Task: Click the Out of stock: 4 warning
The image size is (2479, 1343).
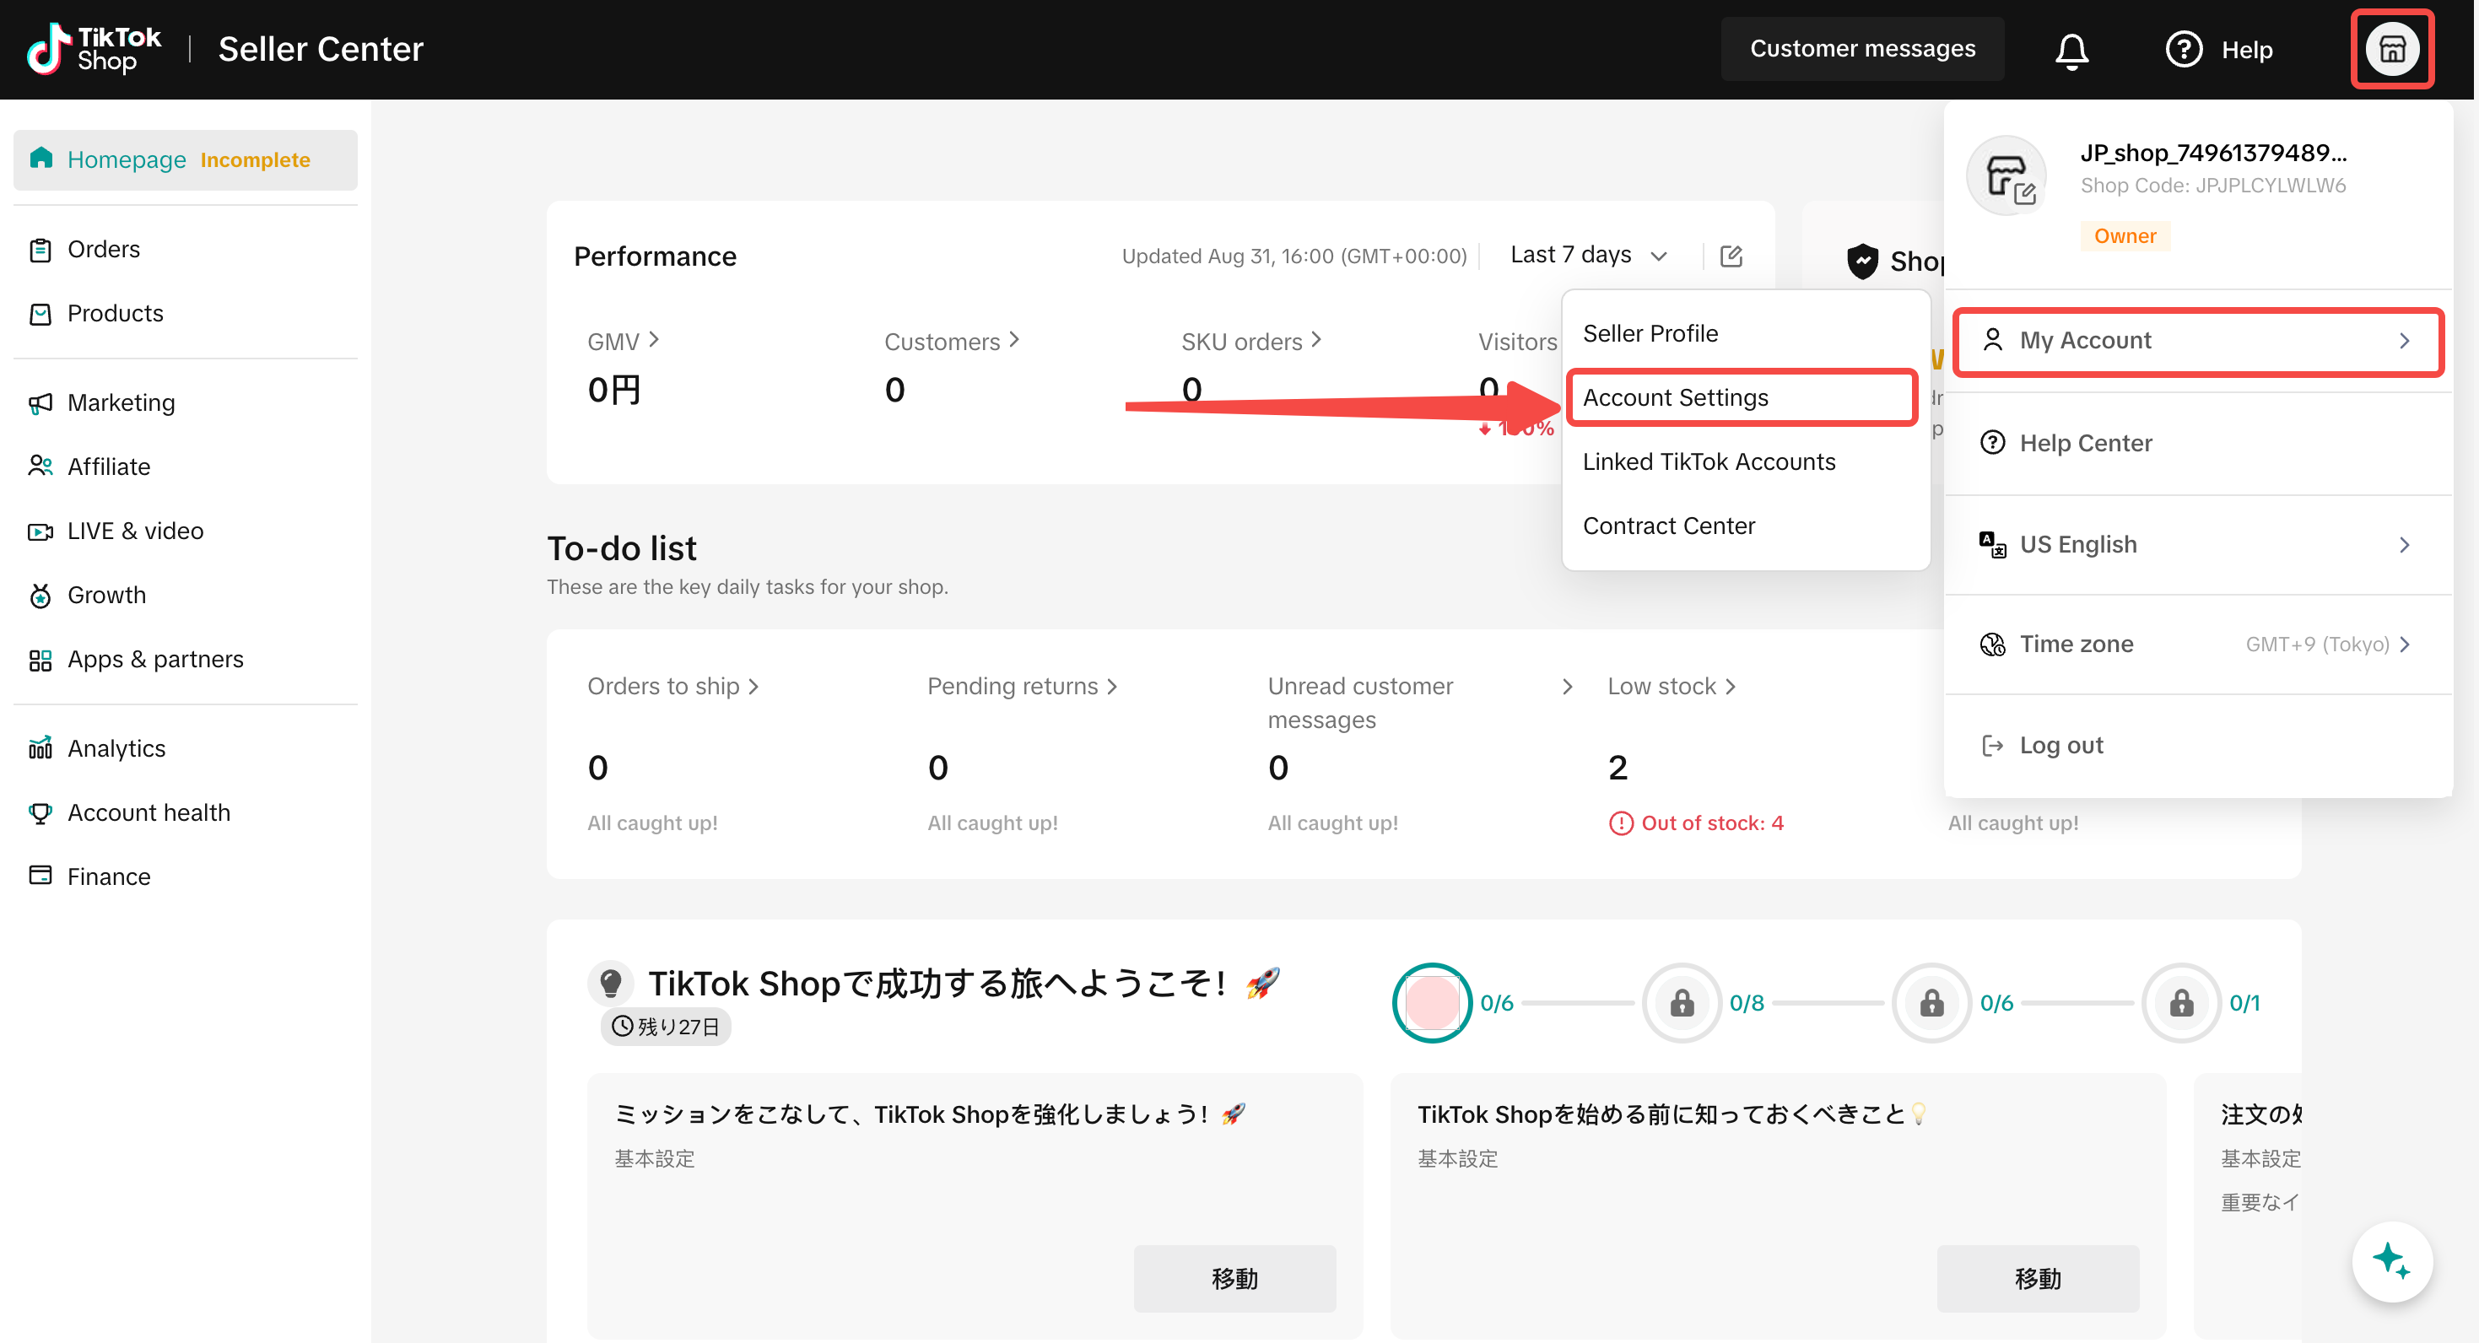Action: (x=1696, y=823)
